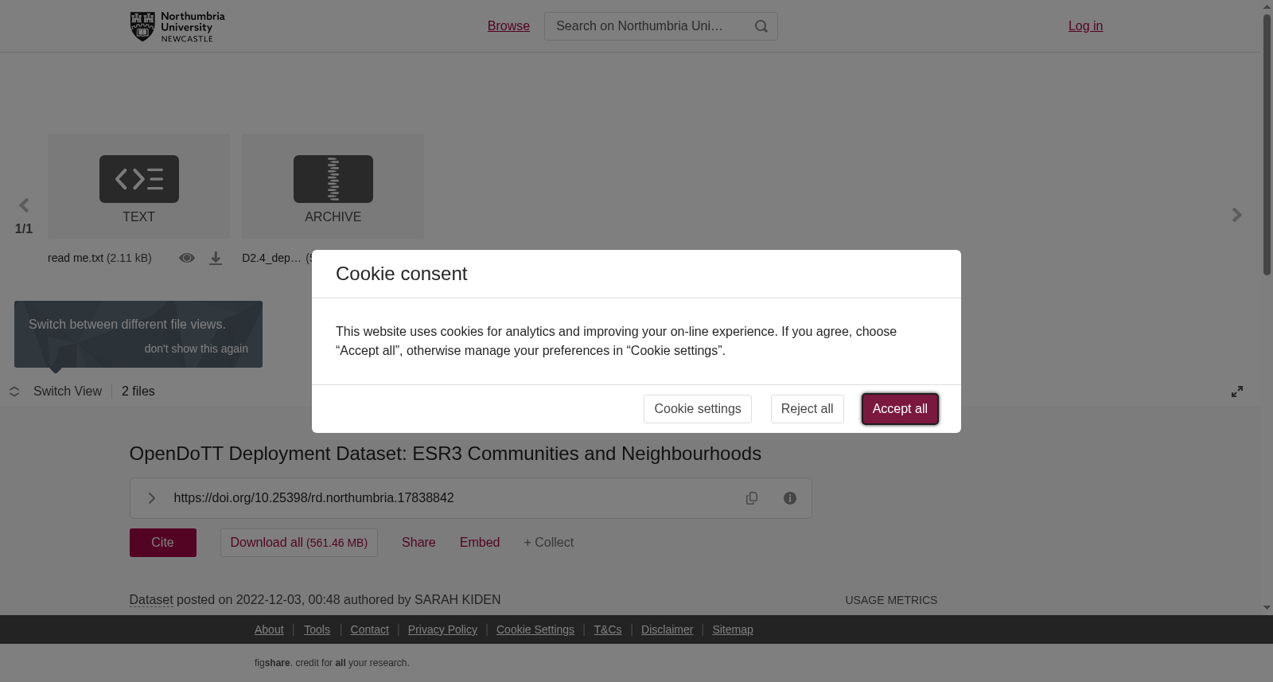Dismiss tip with don't show this again

197,349
